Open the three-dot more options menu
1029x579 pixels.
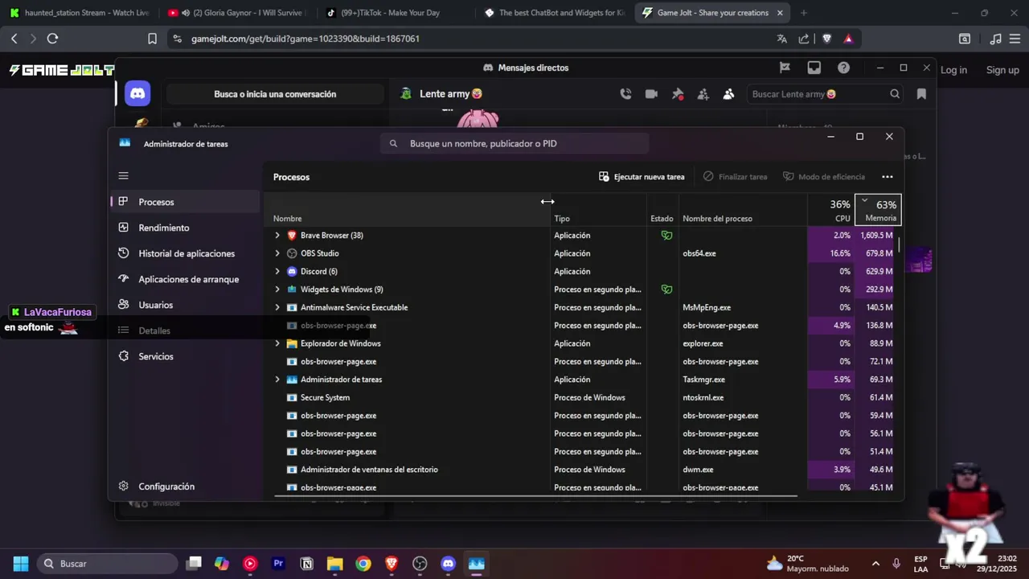pyautogui.click(x=888, y=177)
